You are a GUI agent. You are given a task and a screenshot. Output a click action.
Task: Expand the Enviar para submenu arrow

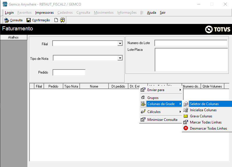click(x=180, y=90)
